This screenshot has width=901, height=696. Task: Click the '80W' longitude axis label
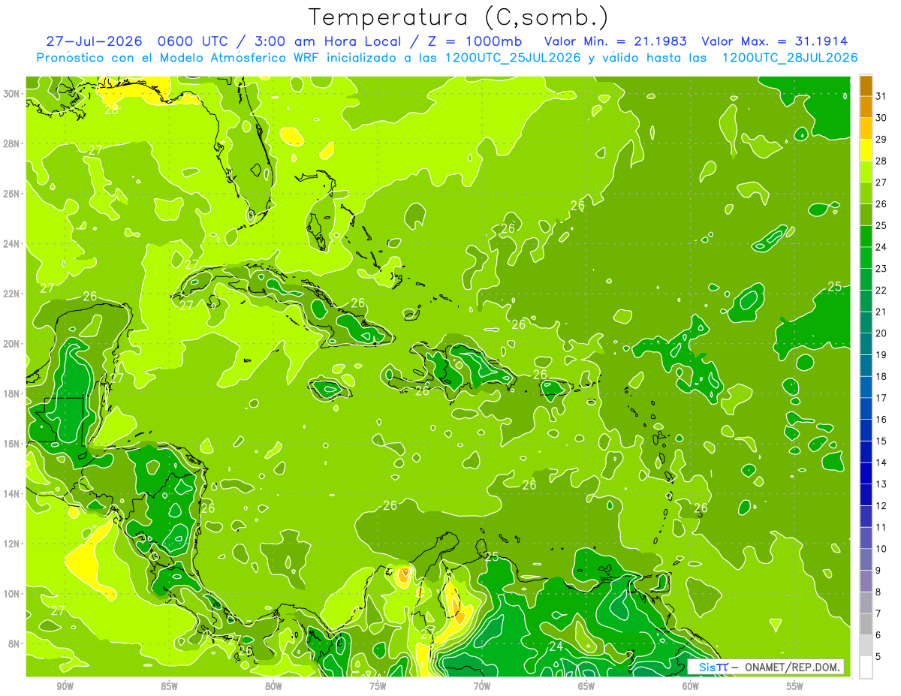click(x=273, y=685)
